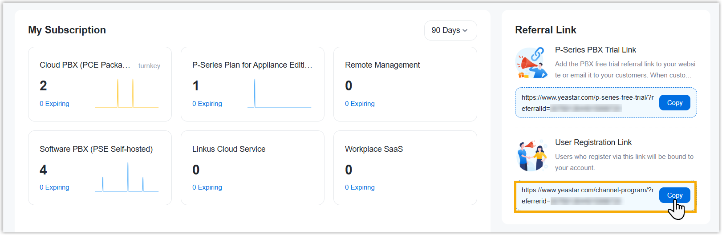The height and width of the screenshot is (235, 722).
Task: Open 0 Expiring under Cloud PBX
Action: pyautogui.click(x=54, y=104)
